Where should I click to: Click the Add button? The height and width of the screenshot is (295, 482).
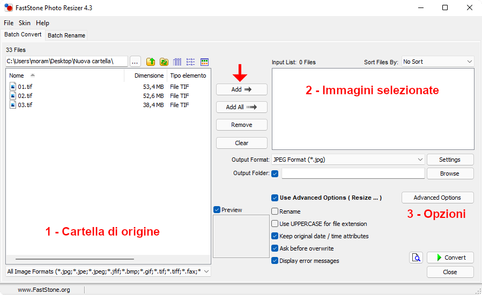pyautogui.click(x=242, y=89)
